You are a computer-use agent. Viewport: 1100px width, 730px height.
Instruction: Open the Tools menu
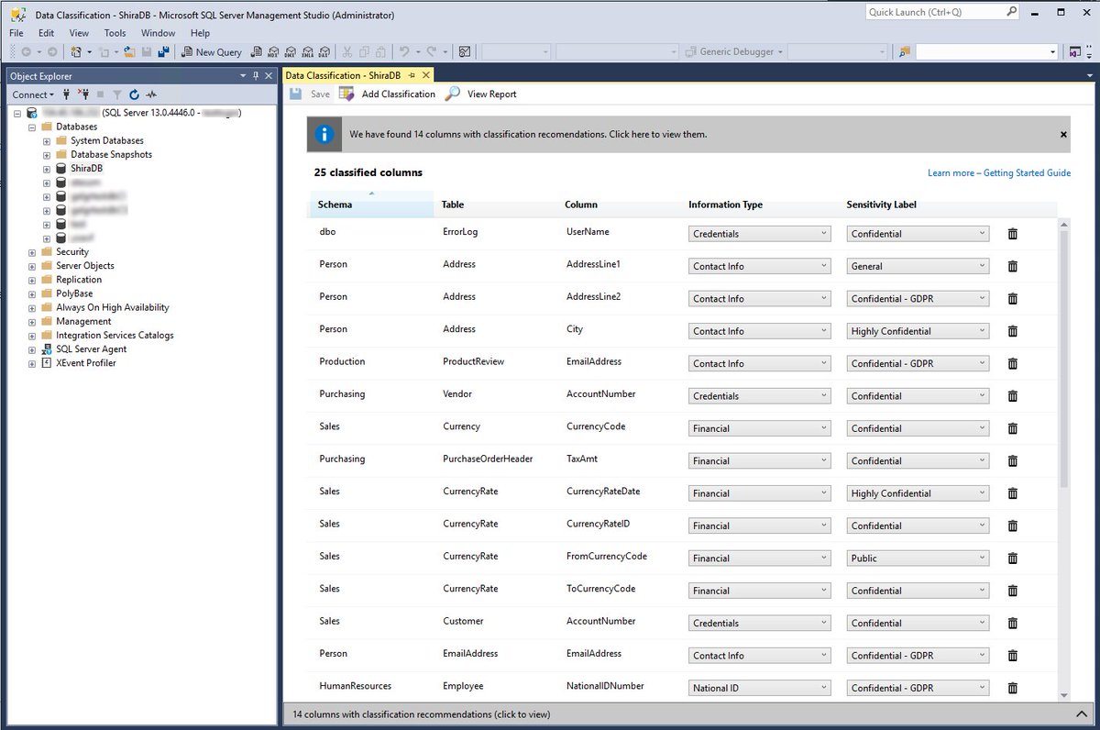[x=115, y=33]
